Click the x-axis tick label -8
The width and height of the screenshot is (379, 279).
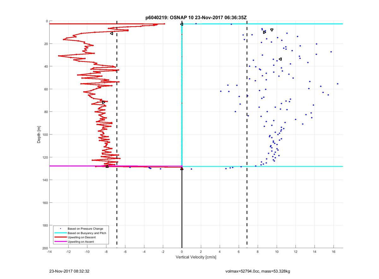tap(106, 252)
